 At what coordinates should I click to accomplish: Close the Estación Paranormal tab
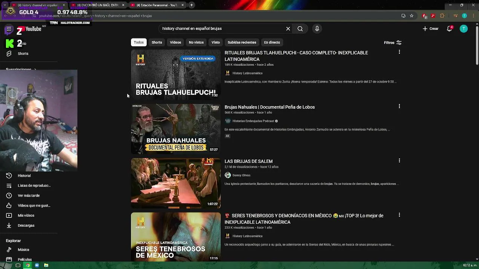click(x=183, y=5)
